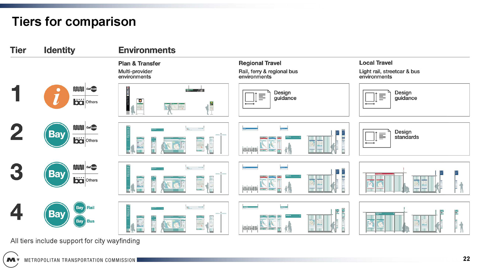Click the Muni logo in Tier 3
Image resolution: width=480 pixels, height=271 pixels.
(x=78, y=167)
